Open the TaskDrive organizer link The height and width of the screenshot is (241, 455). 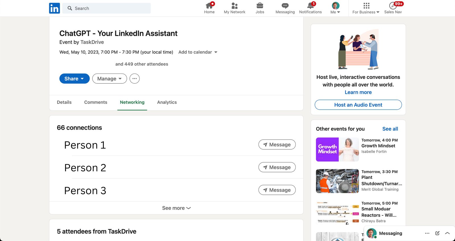(92, 42)
